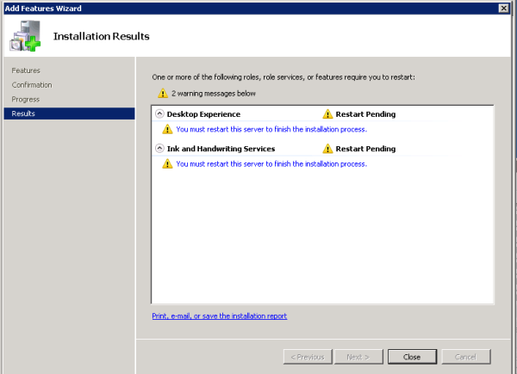Click the Next button
This screenshot has height=374, width=517.
click(x=358, y=357)
